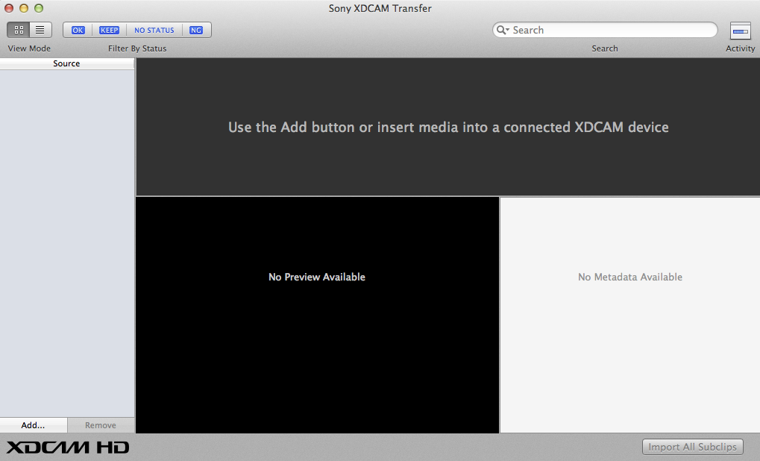The width and height of the screenshot is (760, 461).
Task: Click the No Preview Available text
Action: (317, 277)
